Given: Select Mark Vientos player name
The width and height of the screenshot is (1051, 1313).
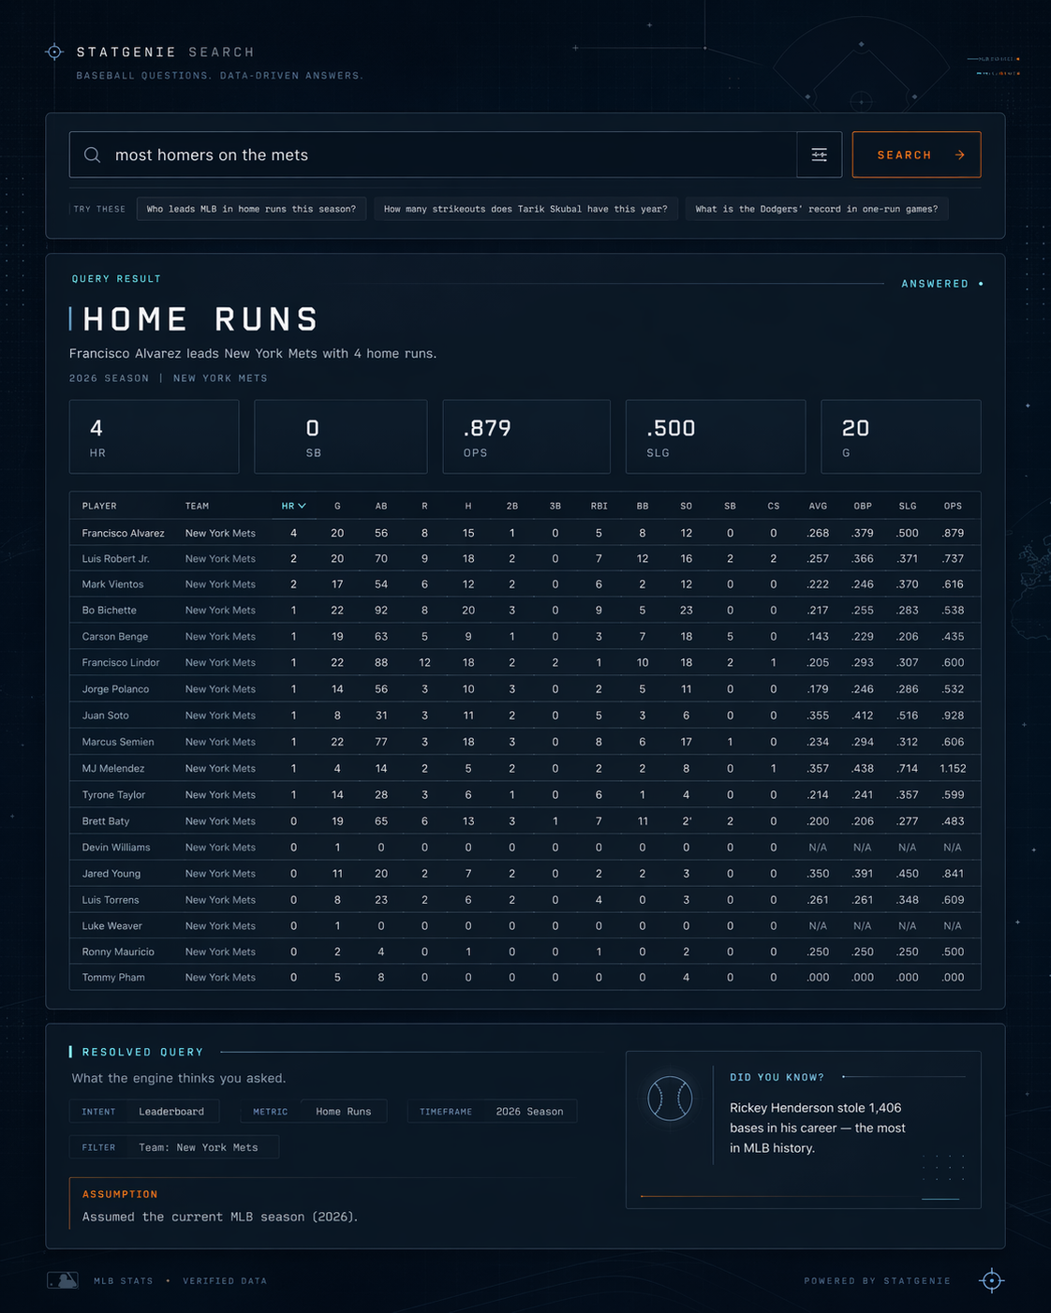Looking at the screenshot, I should click(x=112, y=584).
